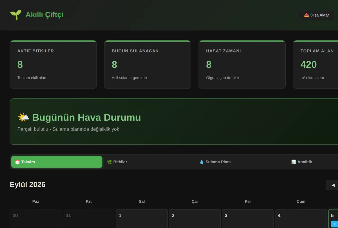Click the Akıllı Çiftçi app title
Image resolution: width=338 pixels, height=228 pixels.
coord(45,15)
